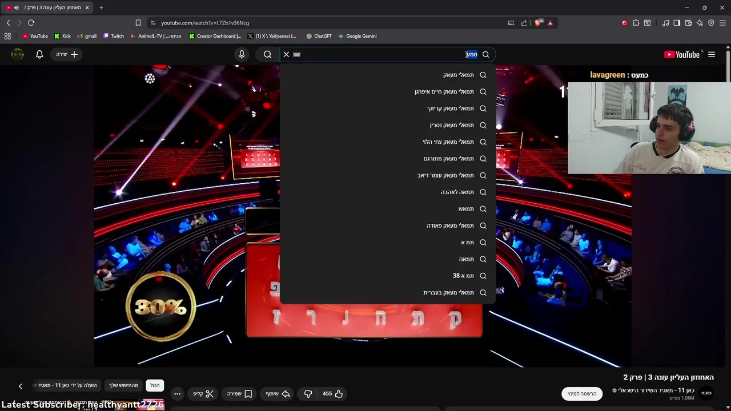
Task: Submit search using magnifier inside search field
Action: [x=486, y=54]
